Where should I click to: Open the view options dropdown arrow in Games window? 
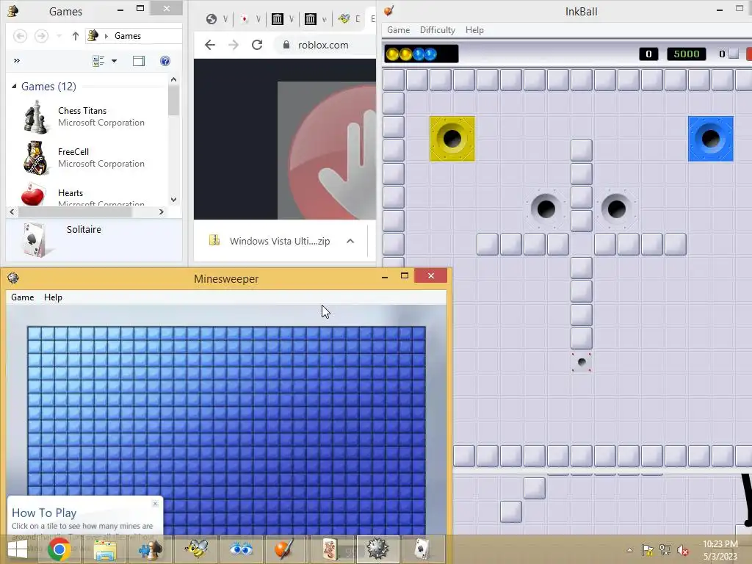click(114, 61)
